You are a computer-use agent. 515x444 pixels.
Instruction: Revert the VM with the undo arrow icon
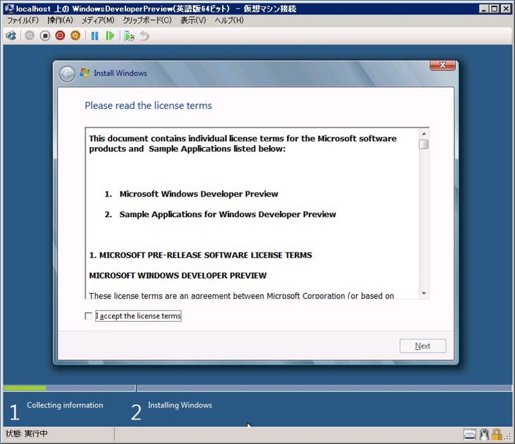click(144, 35)
